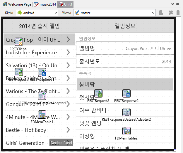This screenshot has height=153, width=183.
Task: Select the RESTResponse2 component icon
Action: point(126,93)
